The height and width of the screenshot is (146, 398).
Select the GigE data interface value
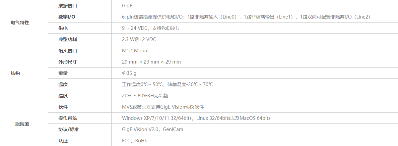pos(127,6)
